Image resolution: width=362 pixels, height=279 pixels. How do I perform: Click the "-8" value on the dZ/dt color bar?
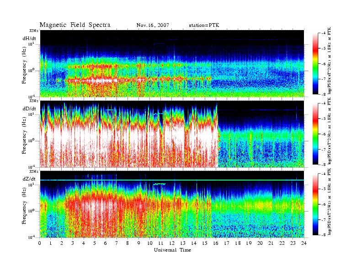pos(324,235)
